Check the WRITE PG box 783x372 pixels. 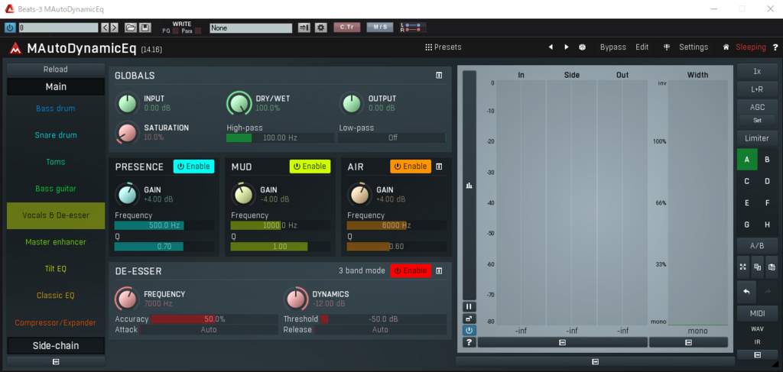175,31
